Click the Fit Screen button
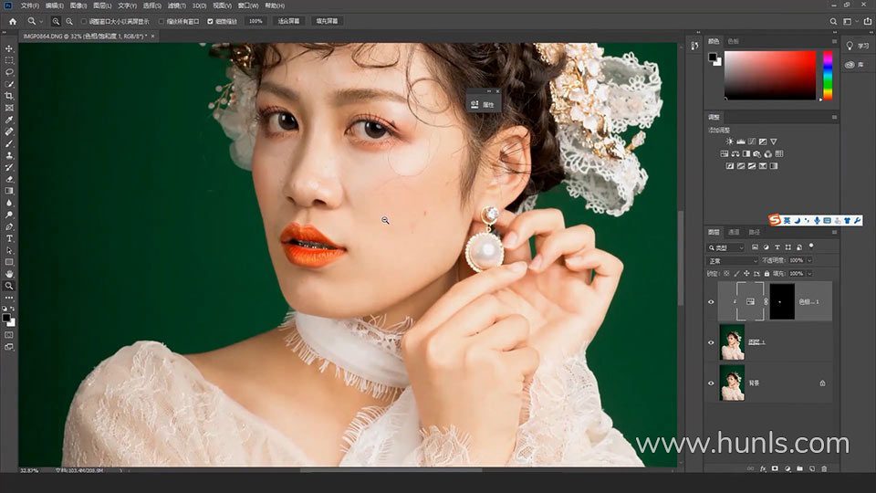Viewport: 876px width, 493px height. pos(289,21)
